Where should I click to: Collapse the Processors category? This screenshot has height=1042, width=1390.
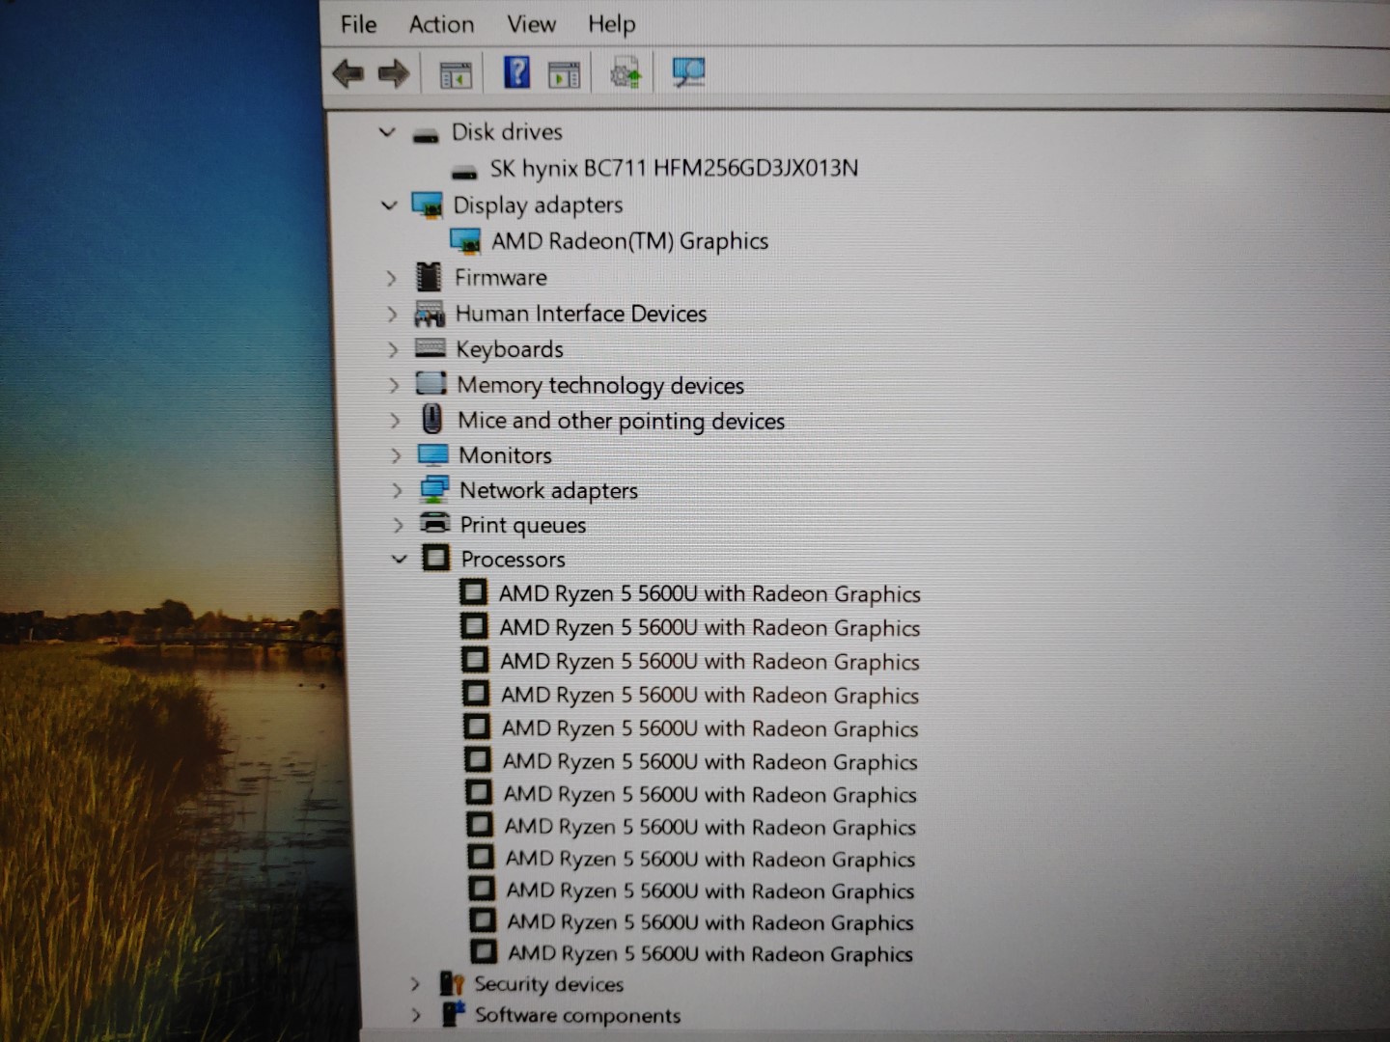click(399, 560)
